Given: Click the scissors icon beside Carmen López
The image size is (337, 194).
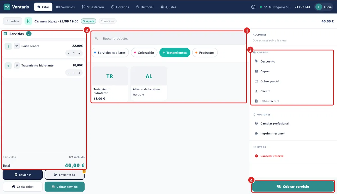Looking at the screenshot, I should click(28, 21).
